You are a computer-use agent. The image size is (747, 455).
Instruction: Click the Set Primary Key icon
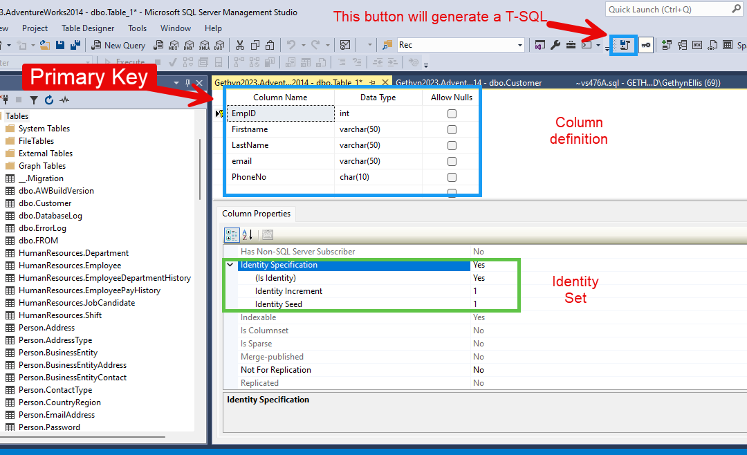[x=645, y=45]
